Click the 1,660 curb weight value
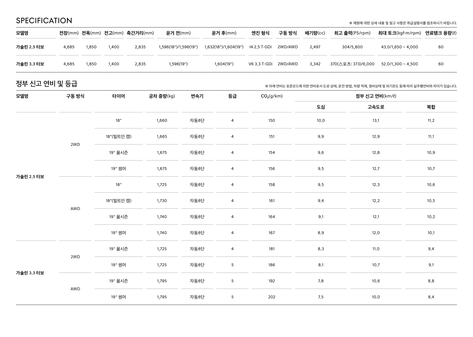 click(162, 120)
